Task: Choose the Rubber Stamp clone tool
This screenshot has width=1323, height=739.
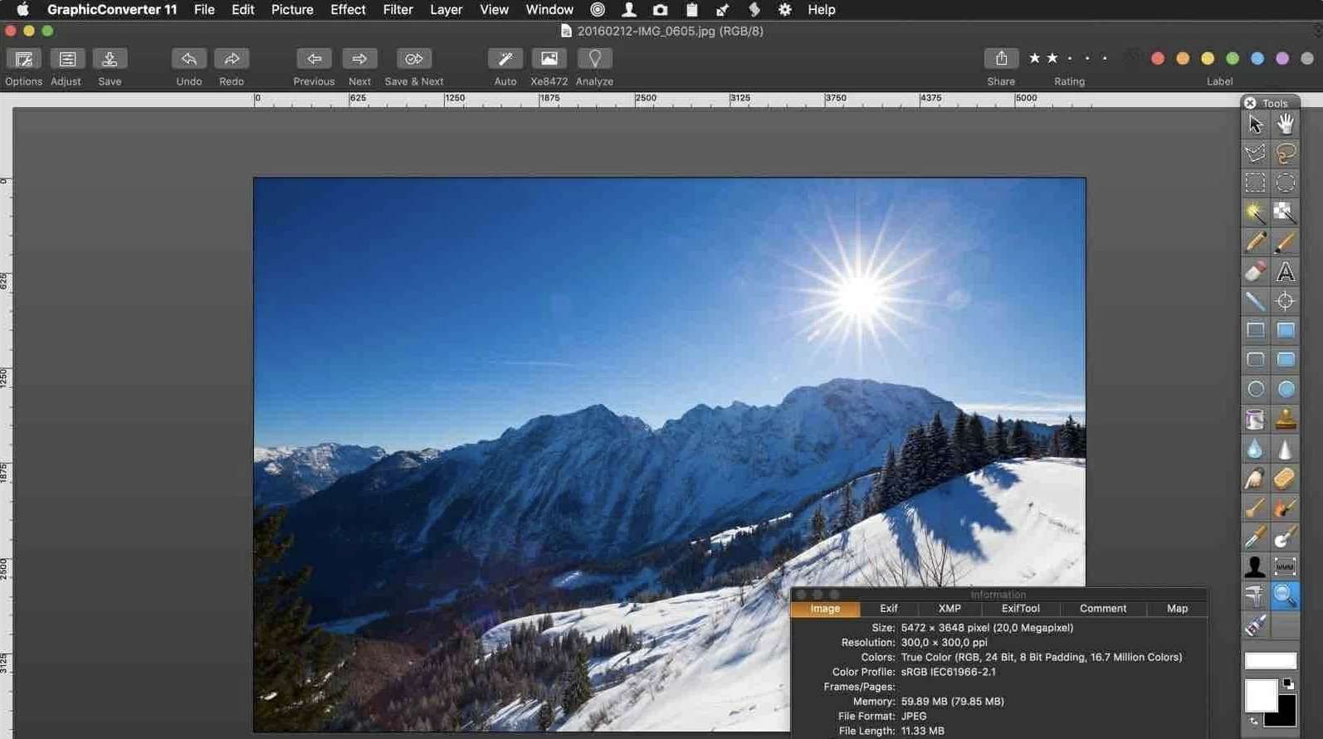Action: 1285,420
